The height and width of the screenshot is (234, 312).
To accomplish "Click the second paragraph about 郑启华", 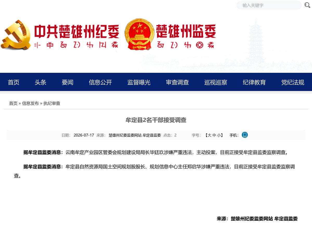I will (154, 171).
